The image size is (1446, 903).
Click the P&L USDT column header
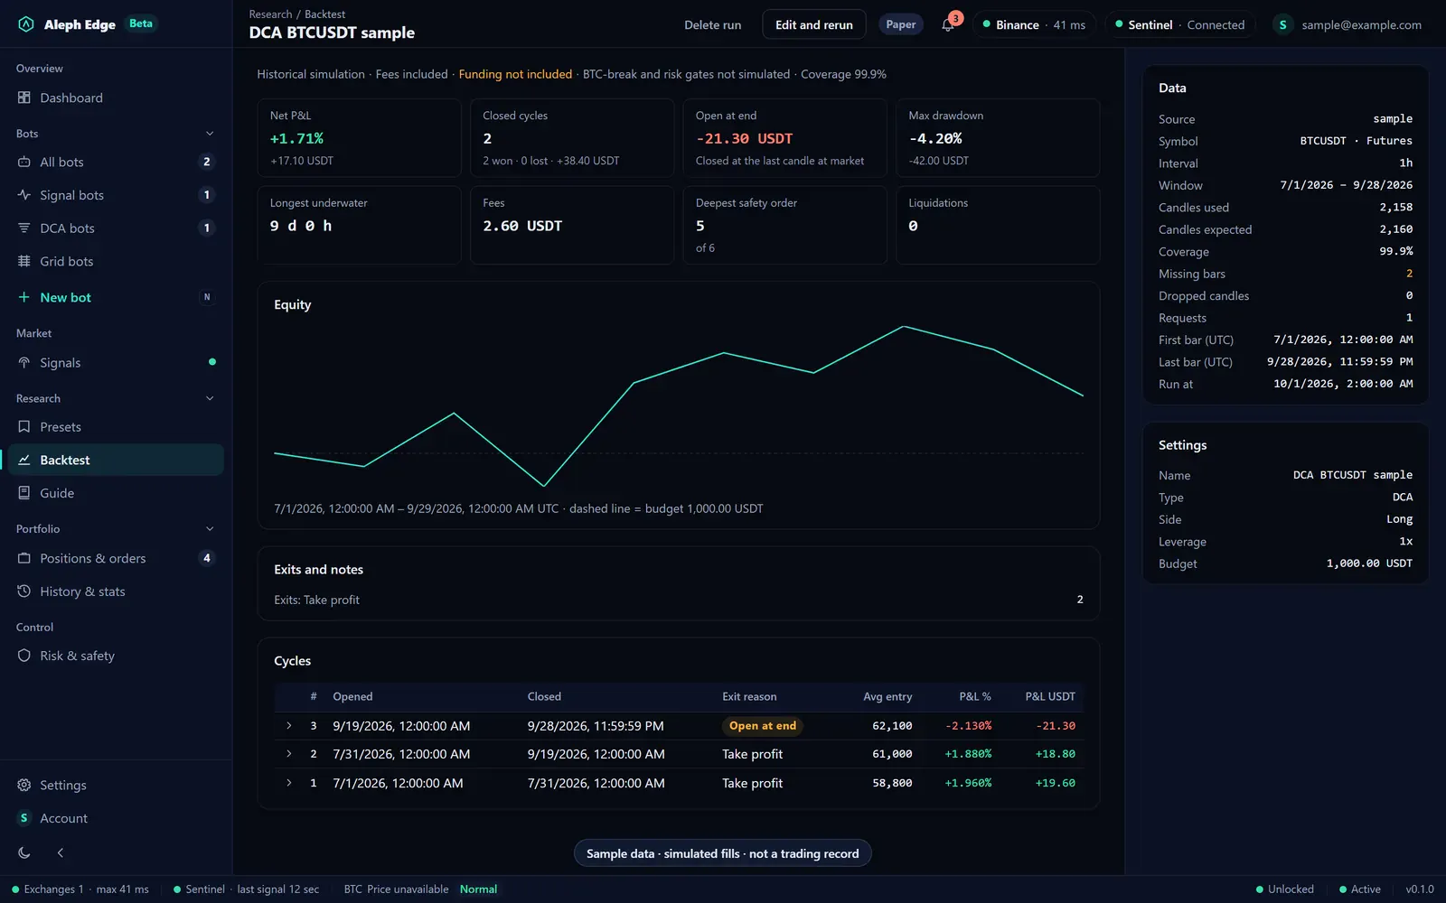(1049, 696)
